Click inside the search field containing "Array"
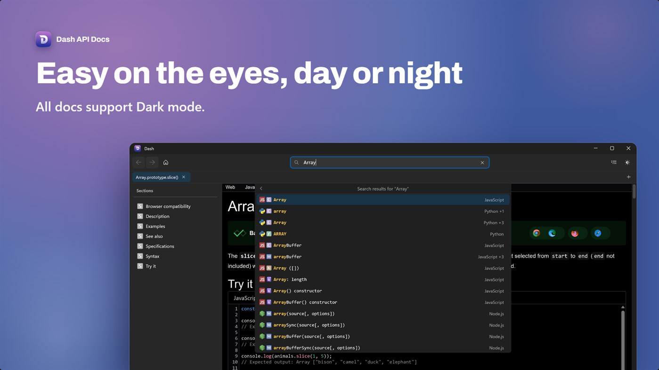Screen dimensions: 659x370 390,163
